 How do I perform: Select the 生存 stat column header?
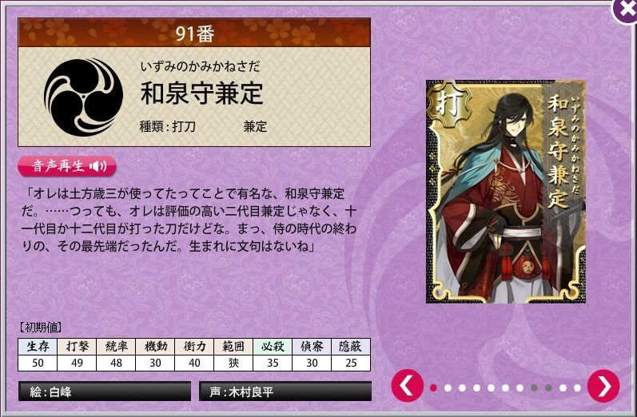(x=38, y=347)
